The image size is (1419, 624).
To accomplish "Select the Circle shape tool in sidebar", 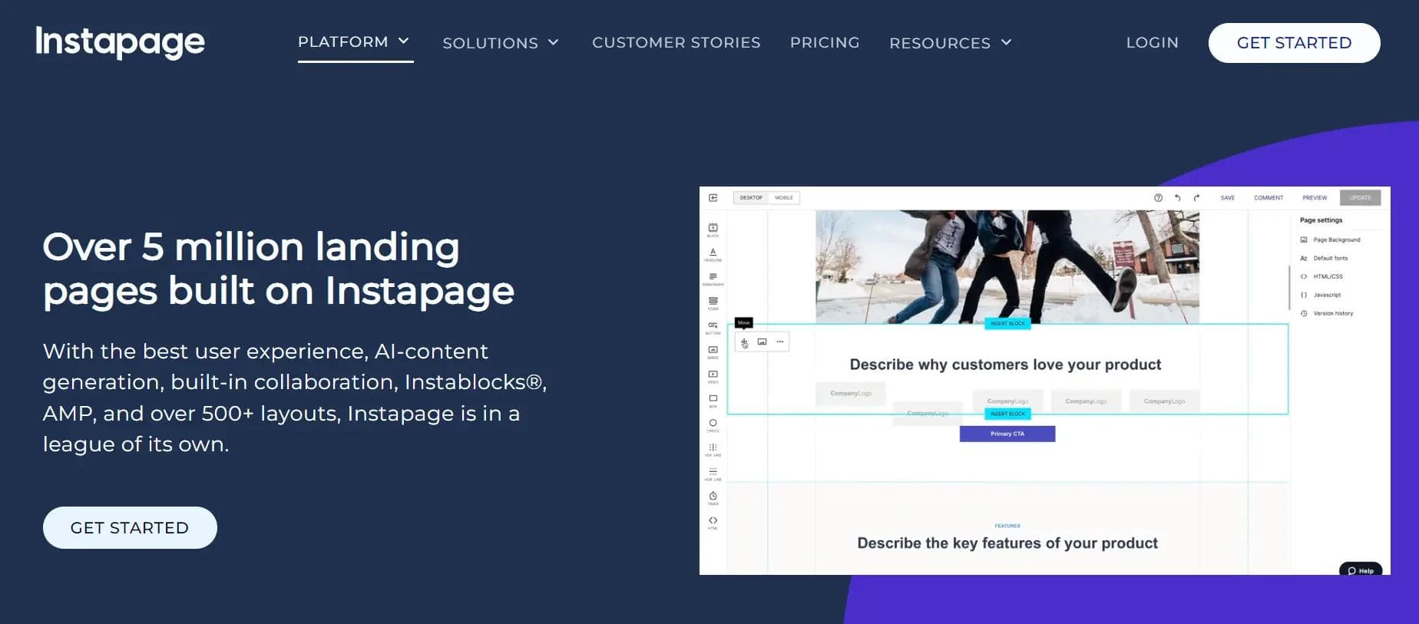I will tap(713, 425).
